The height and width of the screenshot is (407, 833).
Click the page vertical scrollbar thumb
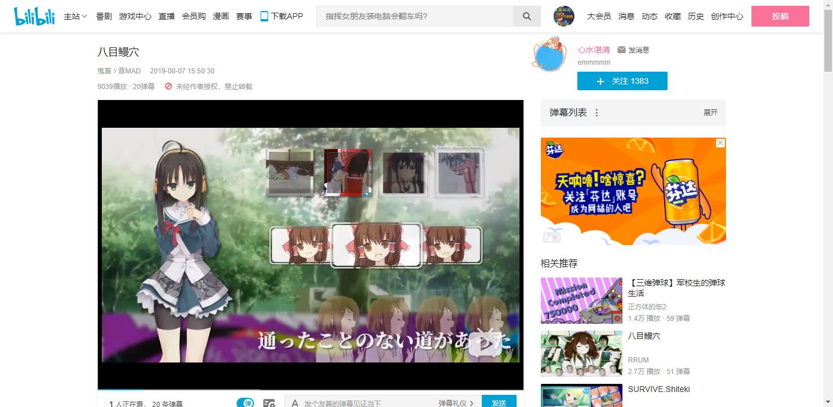pyautogui.click(x=828, y=39)
